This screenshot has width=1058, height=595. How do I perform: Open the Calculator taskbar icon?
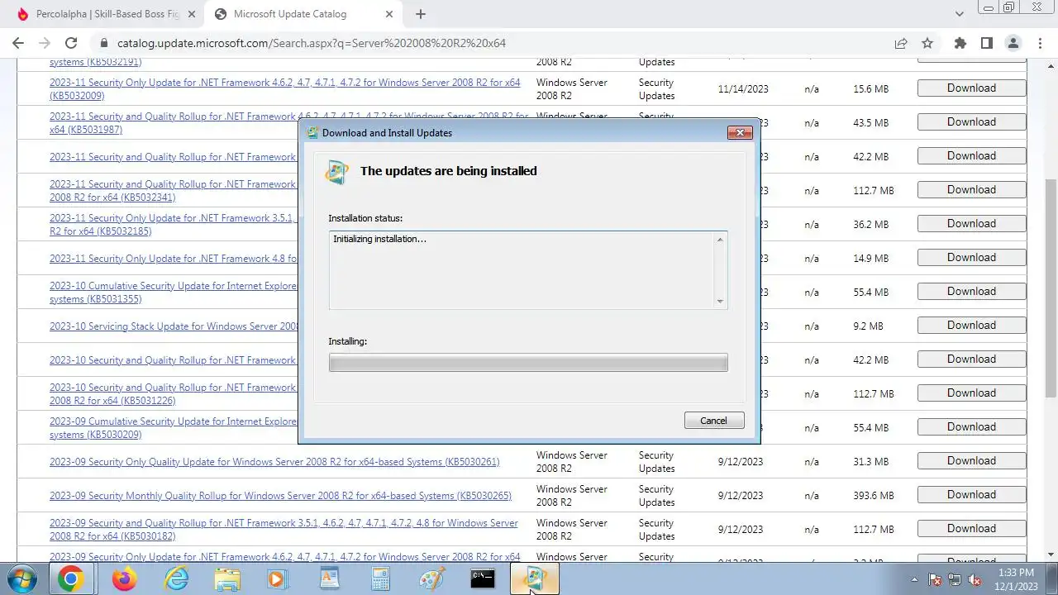click(380, 578)
